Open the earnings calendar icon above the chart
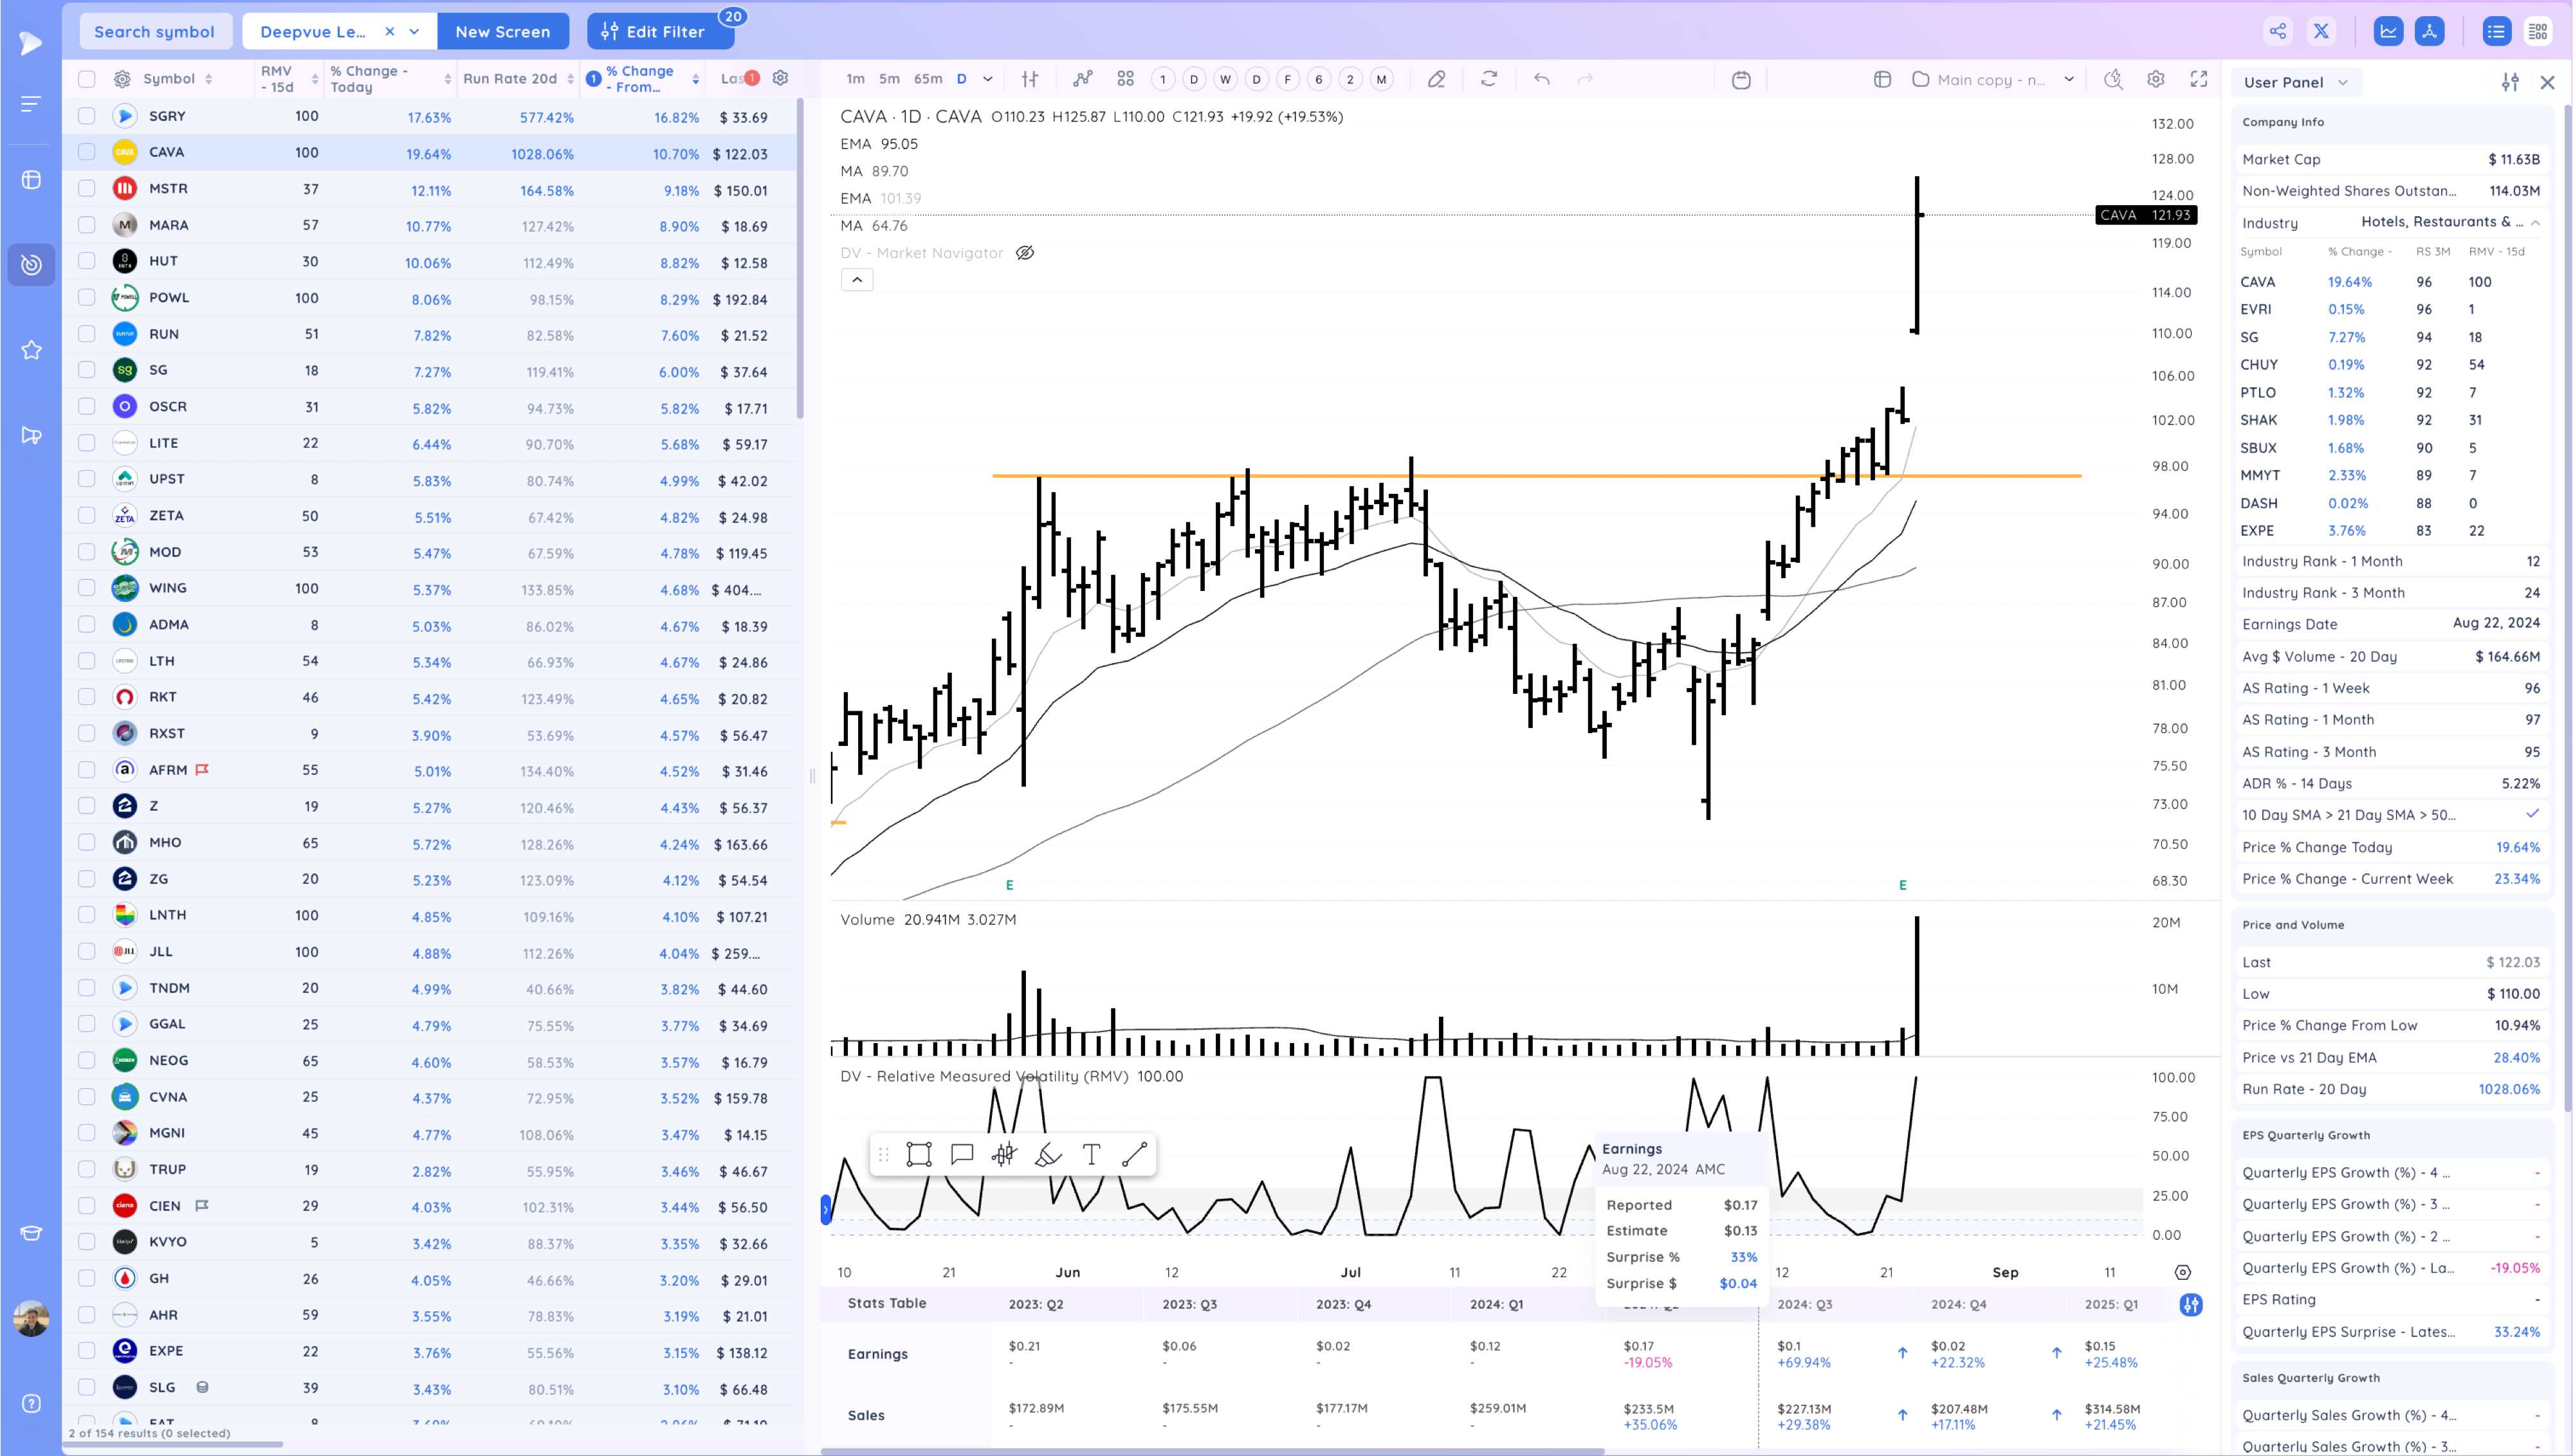Screen dimensions: 2573x1456 pyautogui.click(x=1741, y=79)
